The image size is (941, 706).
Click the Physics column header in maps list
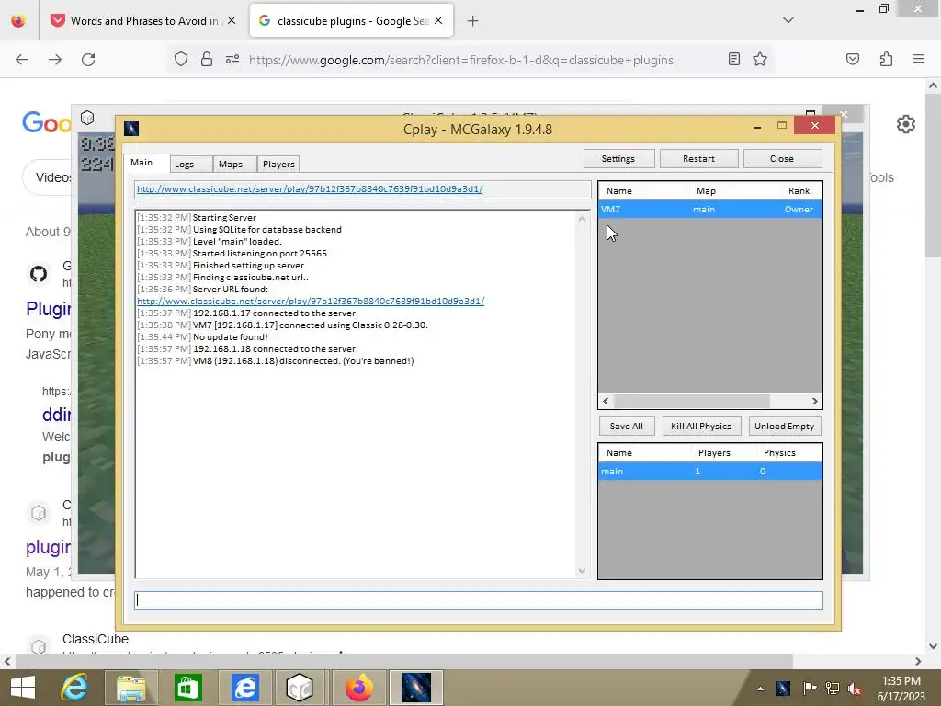(779, 453)
